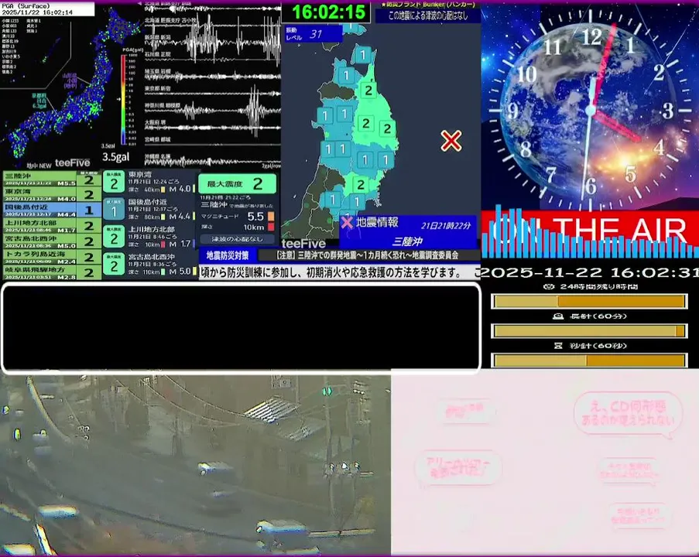This screenshot has height=557, width=699.
Task: Select the blue 国後島付近 M4.4 list row
Action: pyautogui.click(x=52, y=210)
